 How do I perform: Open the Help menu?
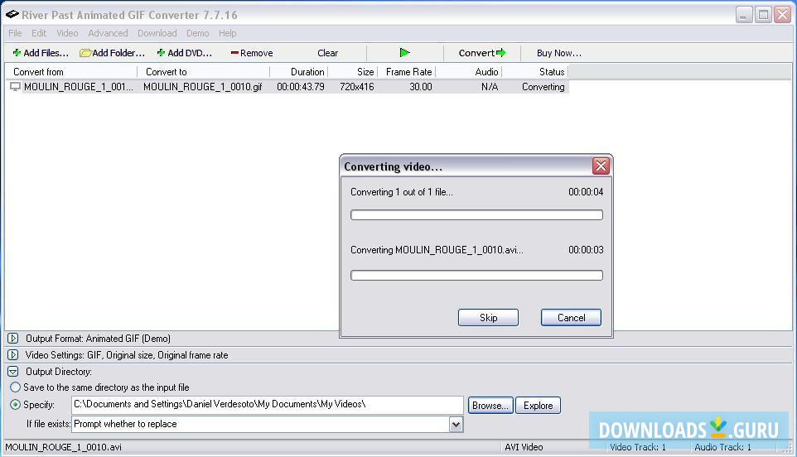point(227,33)
